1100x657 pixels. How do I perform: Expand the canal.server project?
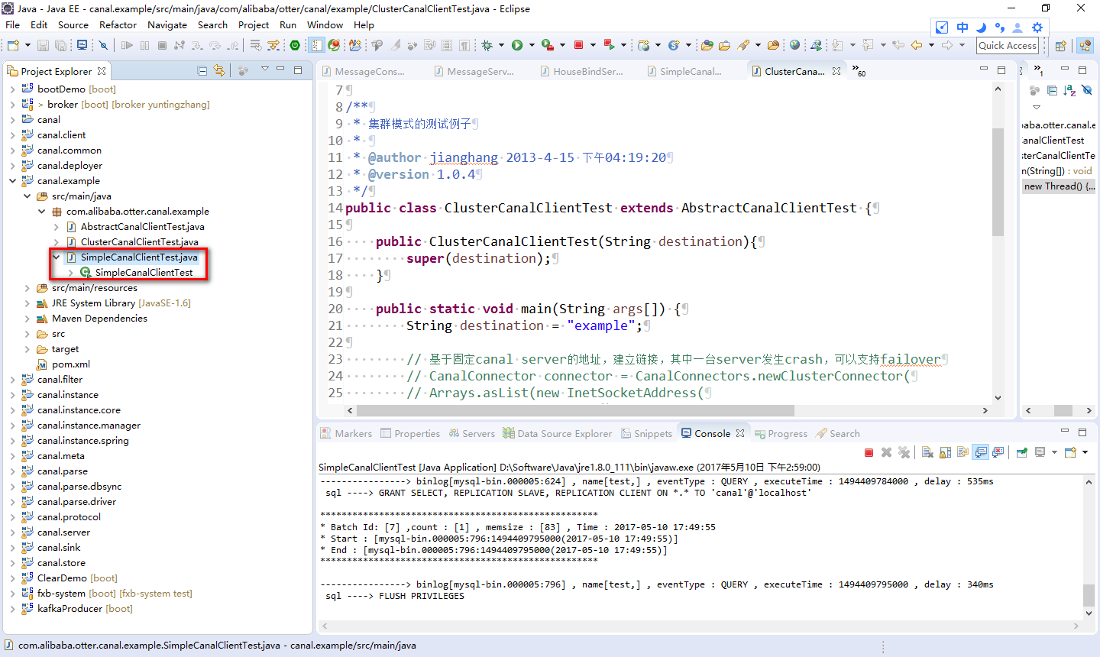(12, 532)
